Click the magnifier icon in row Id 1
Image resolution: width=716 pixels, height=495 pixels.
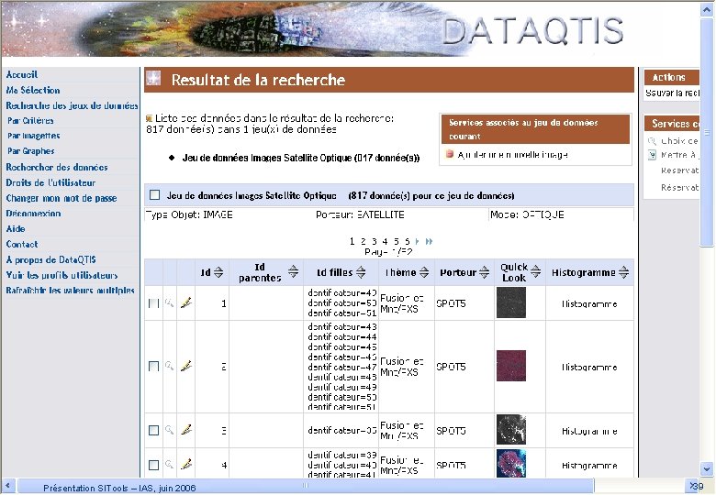[x=170, y=302]
